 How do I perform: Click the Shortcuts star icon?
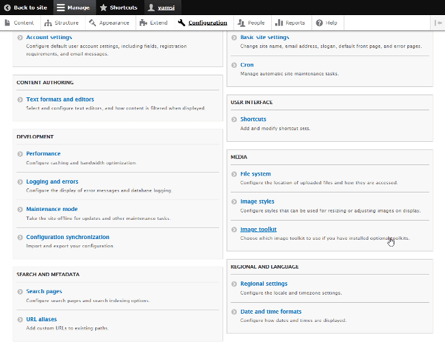103,8
